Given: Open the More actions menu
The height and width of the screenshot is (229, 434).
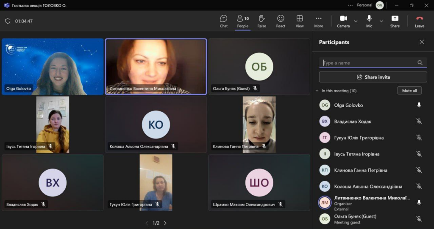Looking at the screenshot, I should tap(318, 21).
